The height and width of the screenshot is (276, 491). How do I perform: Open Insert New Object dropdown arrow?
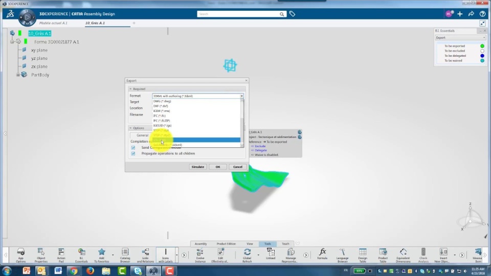point(455,255)
